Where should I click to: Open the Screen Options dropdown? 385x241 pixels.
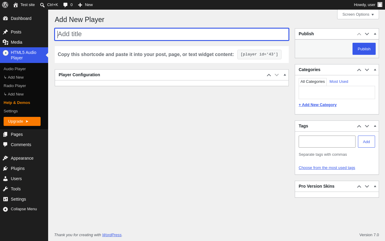point(358,14)
